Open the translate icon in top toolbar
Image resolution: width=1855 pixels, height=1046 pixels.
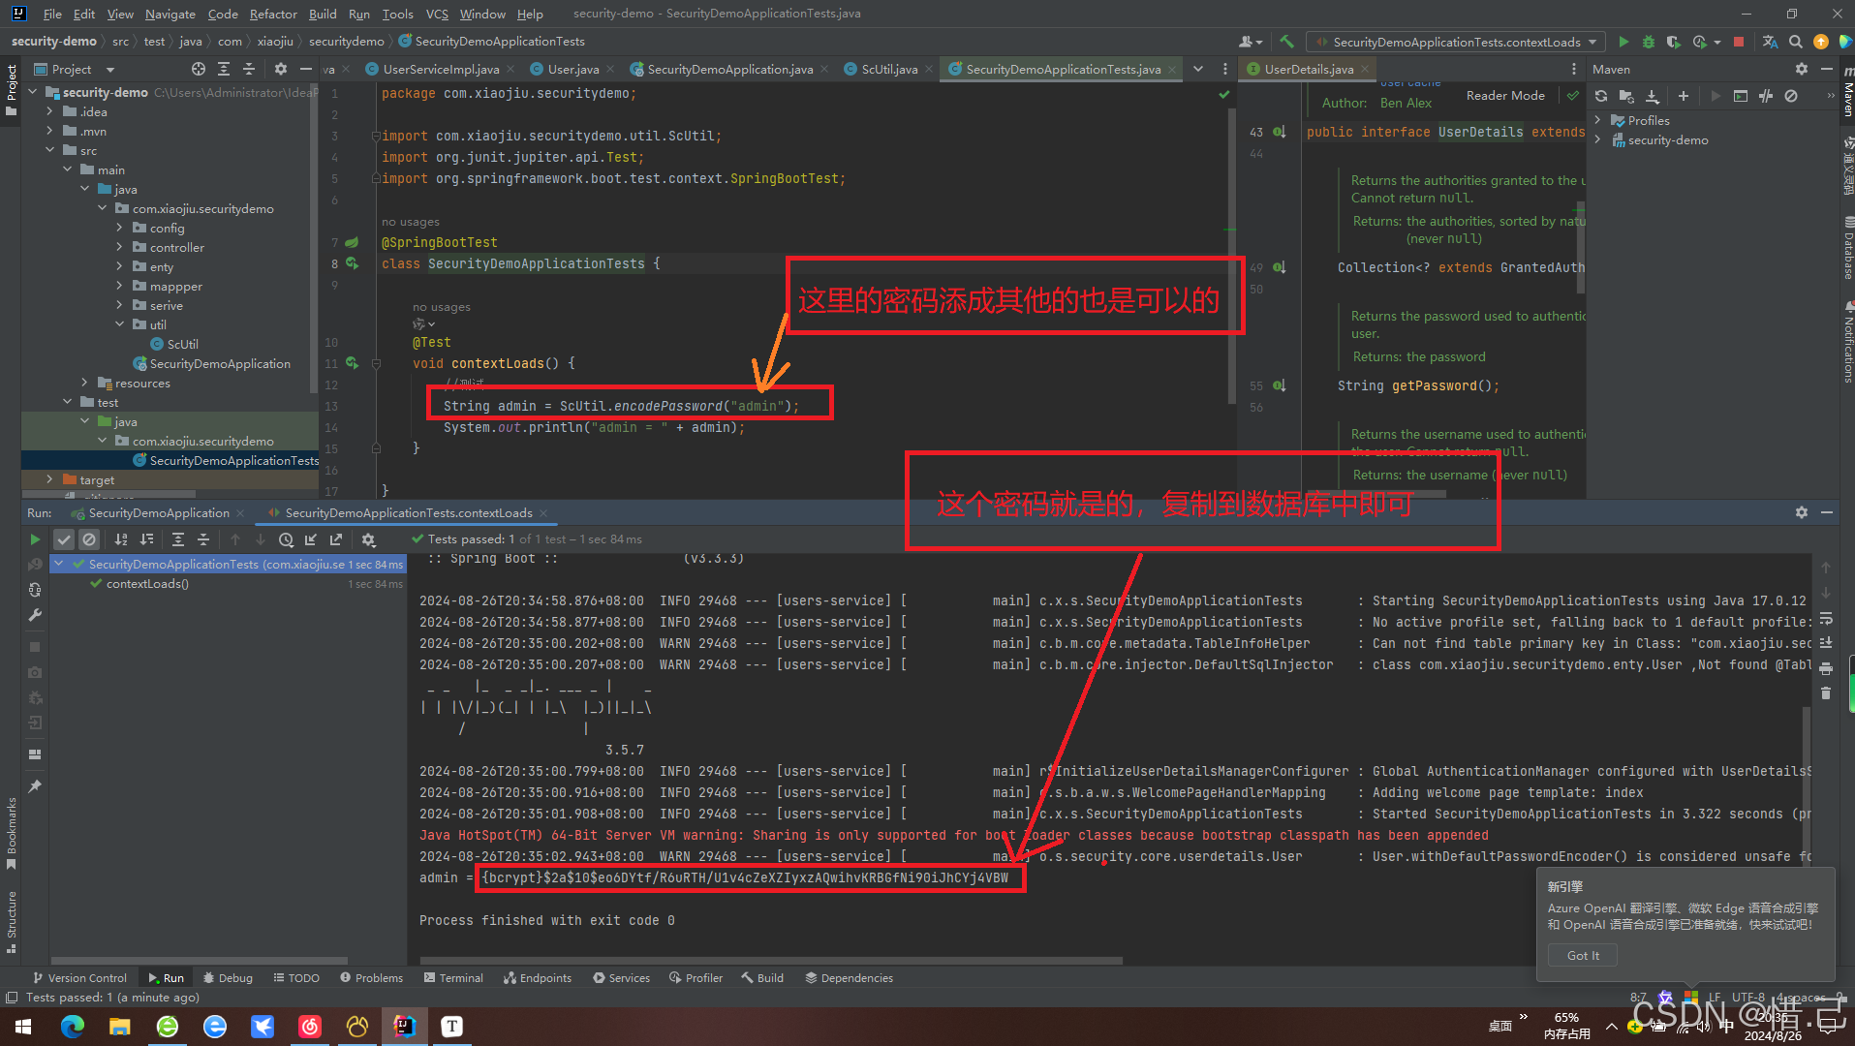tap(1770, 42)
